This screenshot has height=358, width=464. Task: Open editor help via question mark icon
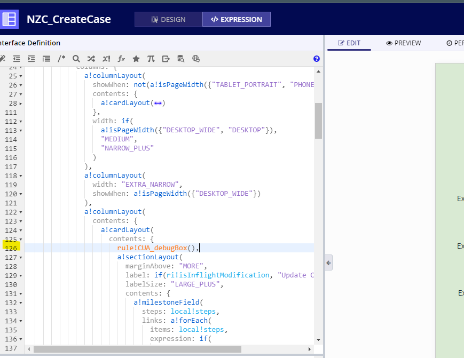click(x=317, y=59)
